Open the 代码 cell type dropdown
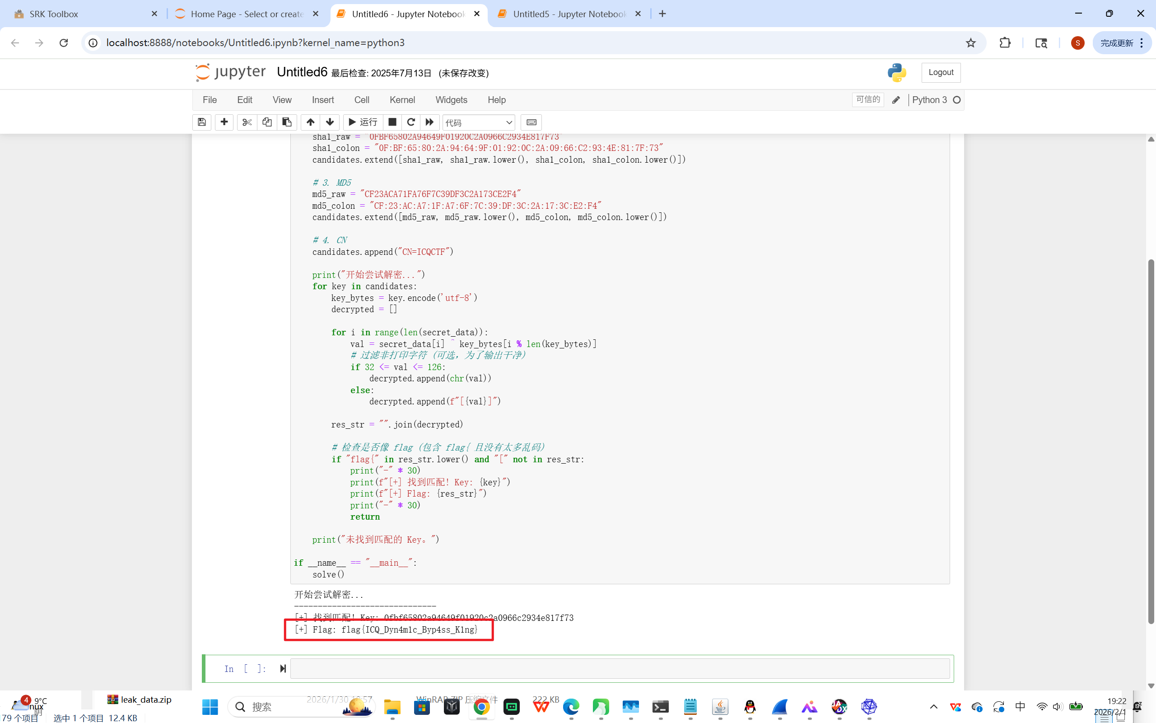Image resolution: width=1156 pixels, height=723 pixels. [479, 122]
